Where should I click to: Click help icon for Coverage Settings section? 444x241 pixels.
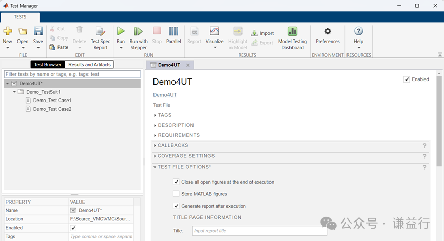(x=424, y=156)
